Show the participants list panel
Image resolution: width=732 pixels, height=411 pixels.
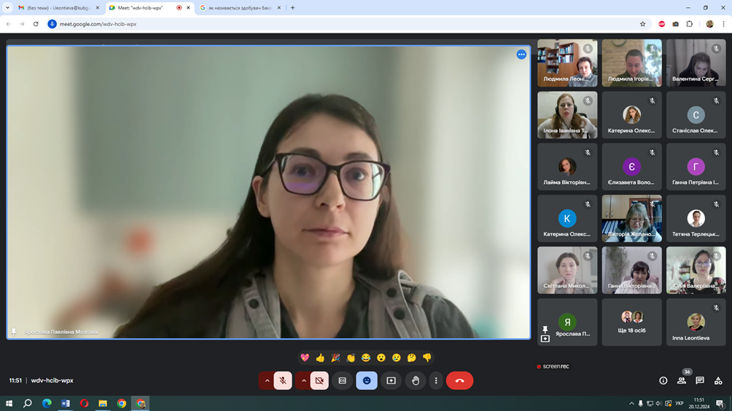[682, 380]
